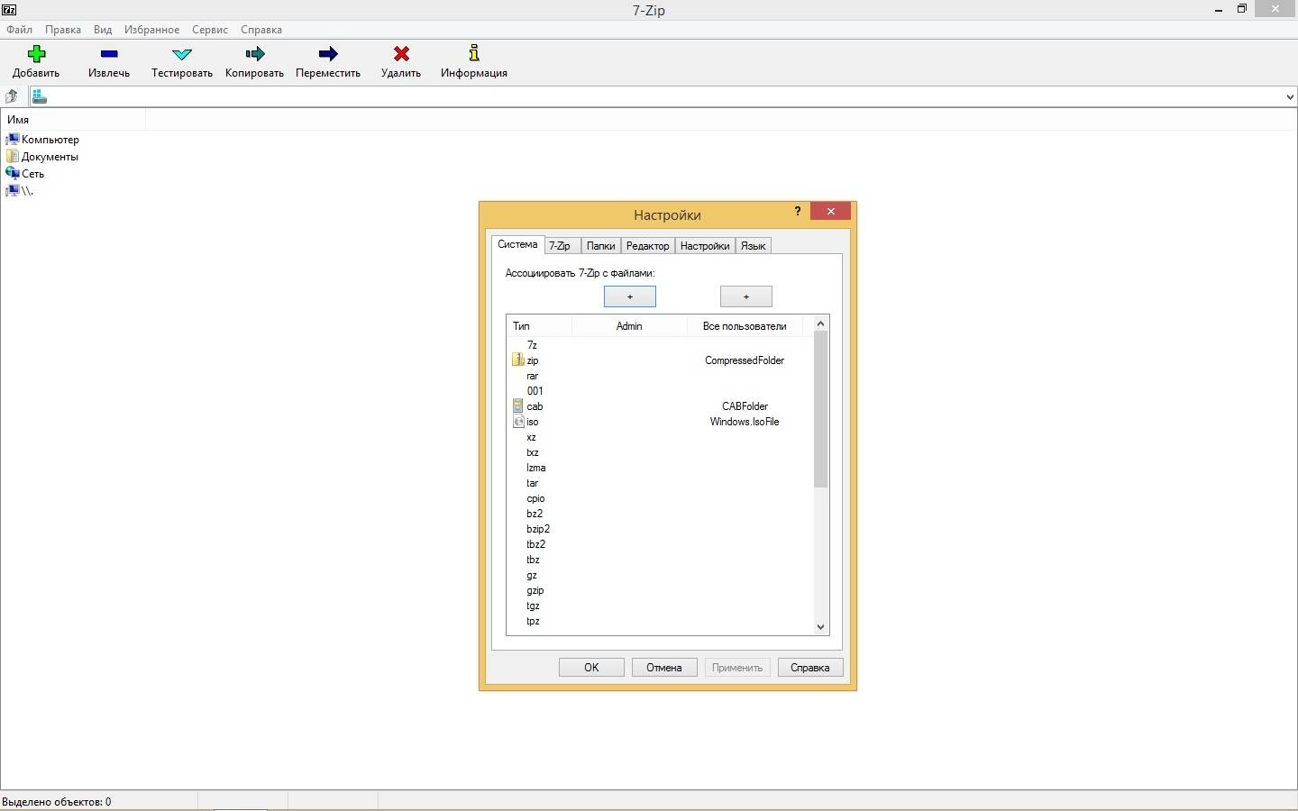
Task: Open the Правка menu
Action: 63,30
